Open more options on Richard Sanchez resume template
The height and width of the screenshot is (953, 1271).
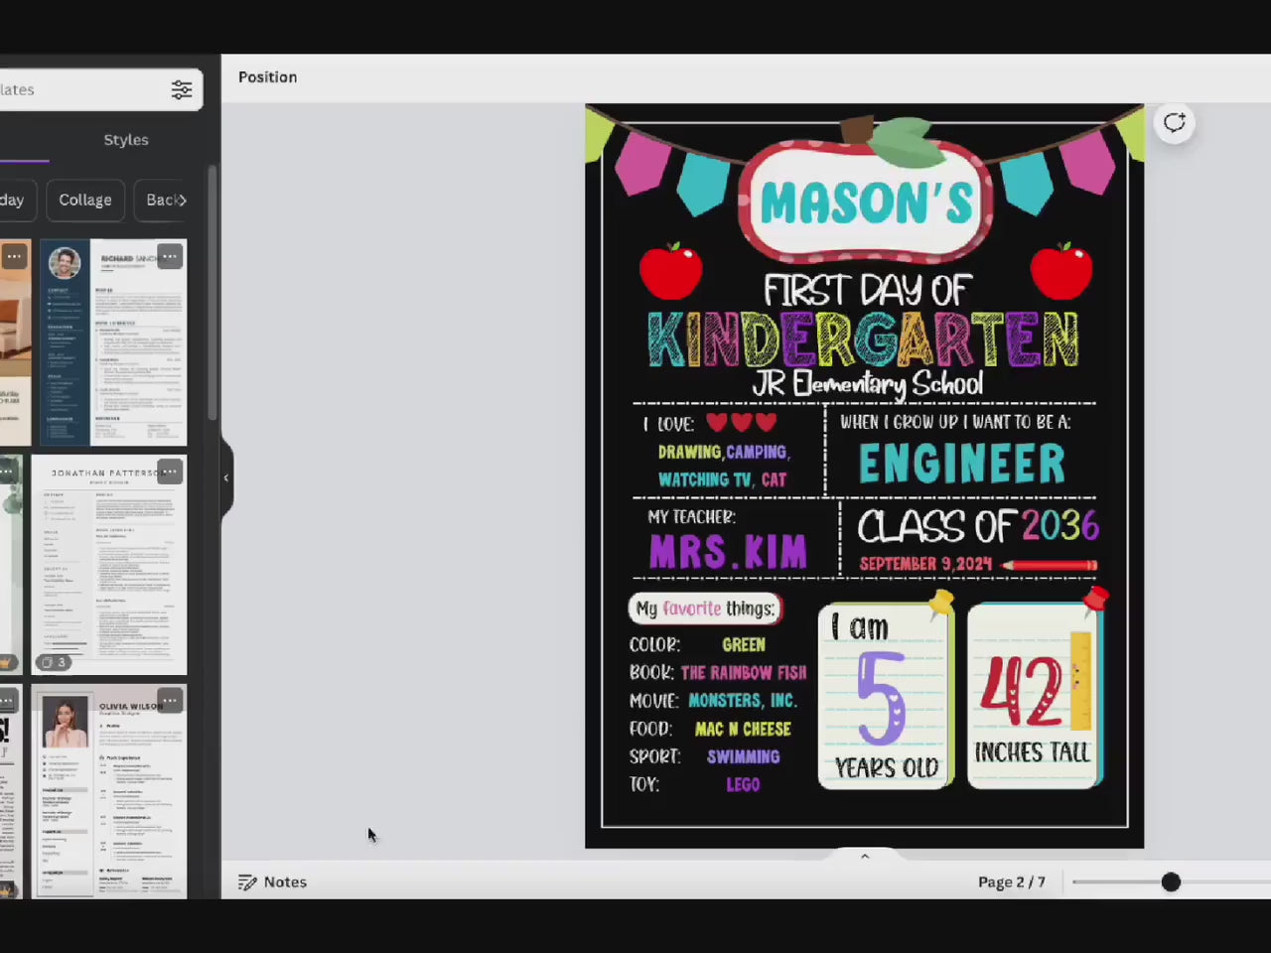[170, 256]
